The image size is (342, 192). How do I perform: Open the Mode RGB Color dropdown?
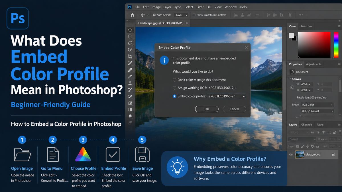[x=317, y=105]
